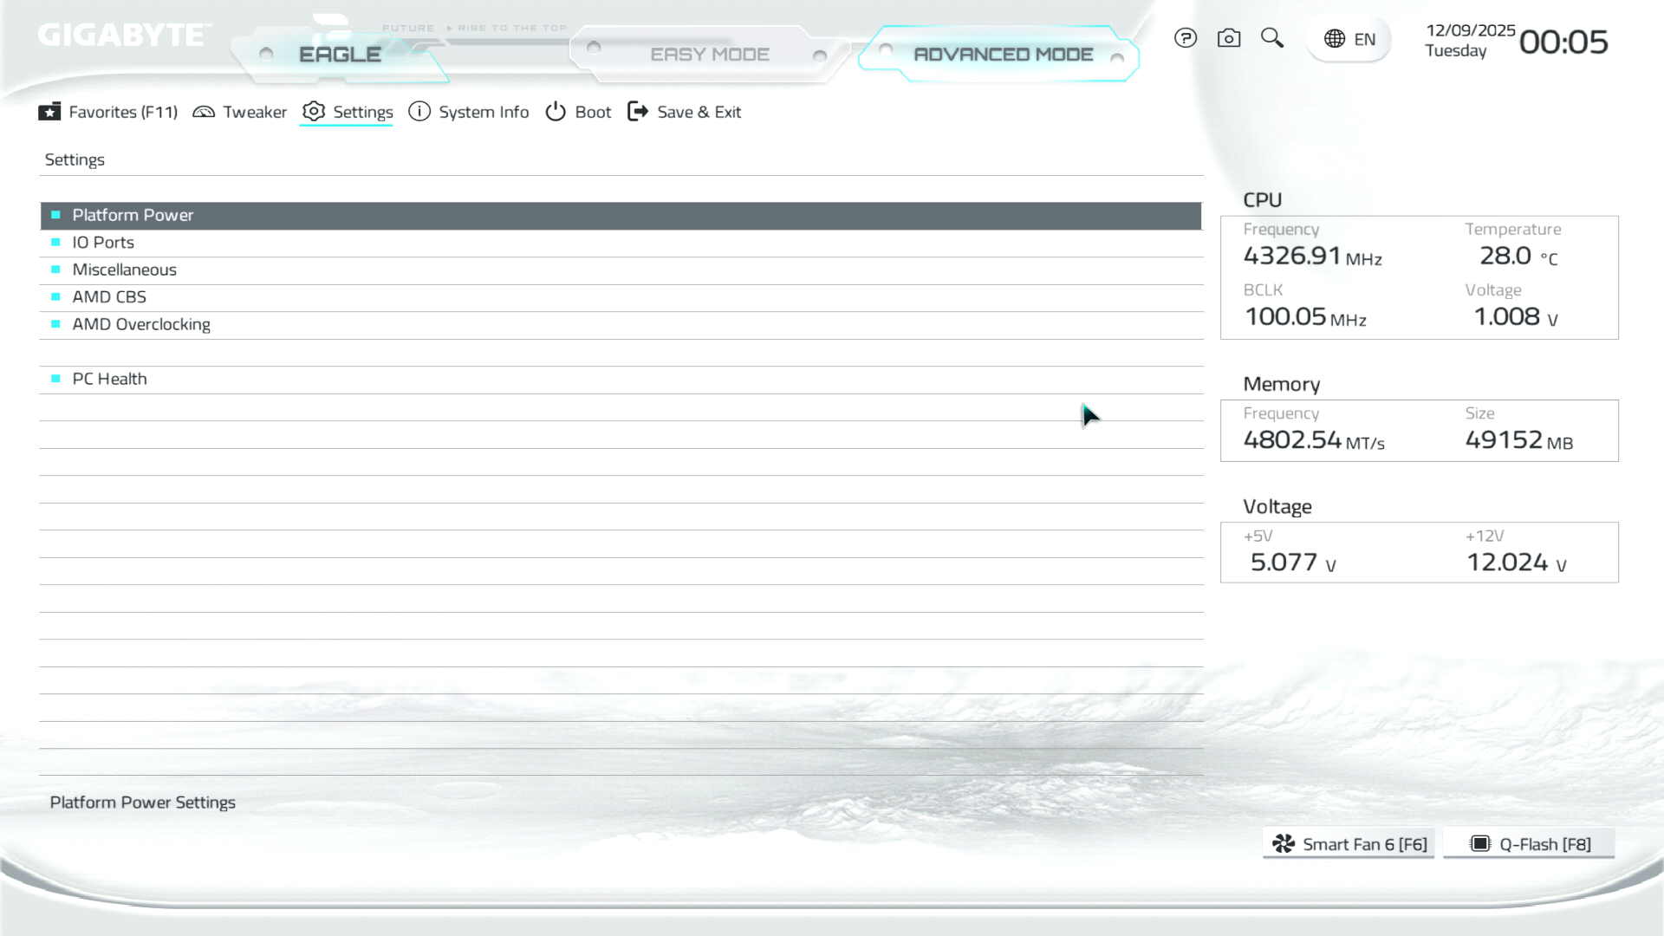Open Smart Fan 6 utility
The height and width of the screenshot is (936, 1664).
pyautogui.click(x=1349, y=844)
